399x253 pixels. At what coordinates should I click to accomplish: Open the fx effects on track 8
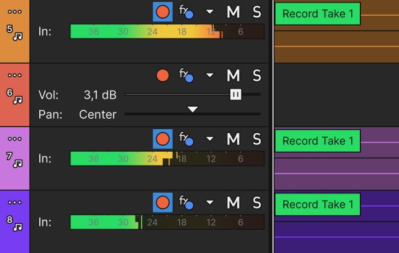pos(186,202)
